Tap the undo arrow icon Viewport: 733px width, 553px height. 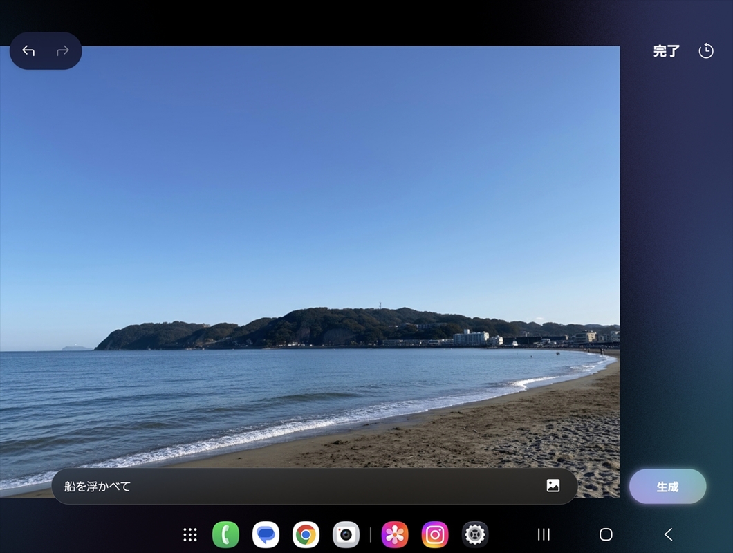coord(28,50)
